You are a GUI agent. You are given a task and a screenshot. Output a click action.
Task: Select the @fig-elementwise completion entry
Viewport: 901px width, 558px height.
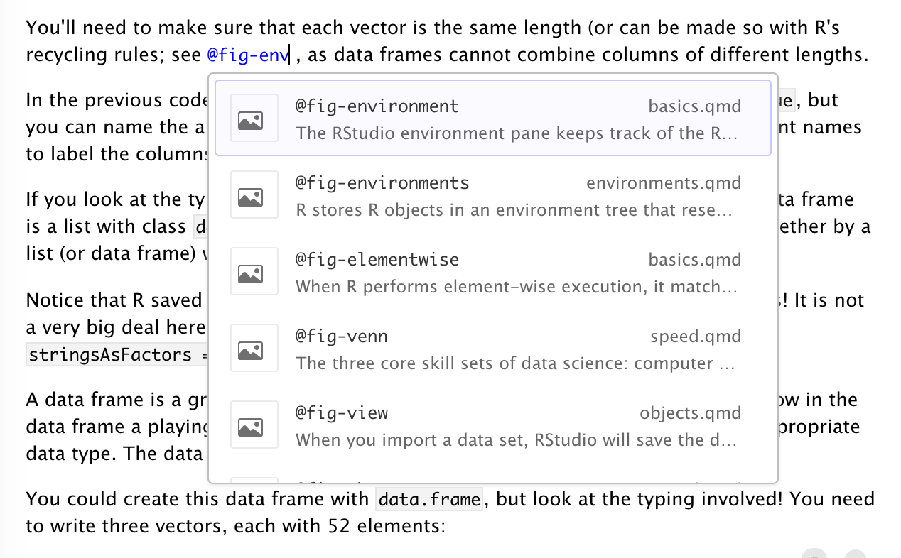pos(492,271)
